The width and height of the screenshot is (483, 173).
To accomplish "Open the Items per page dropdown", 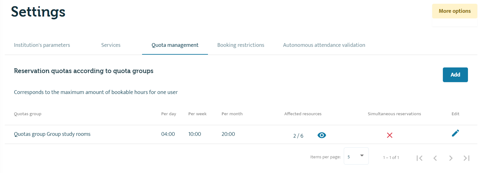I will coord(356,156).
